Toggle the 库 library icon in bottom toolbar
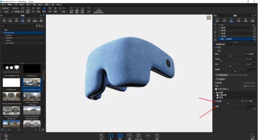The height and width of the screenshot is (140, 258). coord(111,136)
